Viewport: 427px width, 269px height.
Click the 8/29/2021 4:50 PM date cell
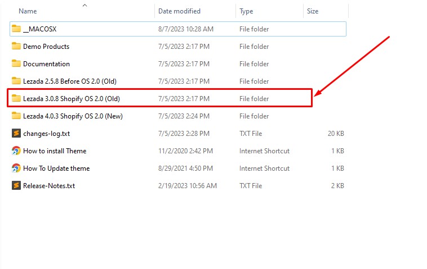(x=185, y=168)
